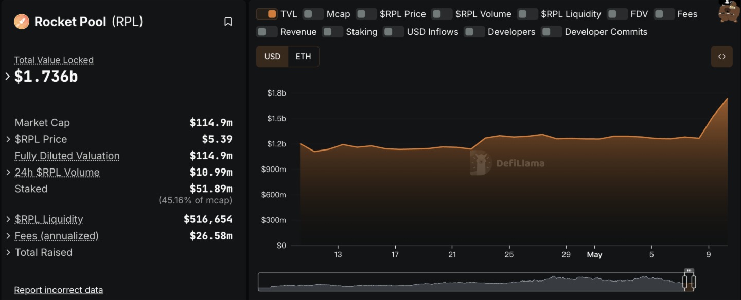Click the user avatar in top corner
The width and height of the screenshot is (741, 300).
[x=728, y=11]
